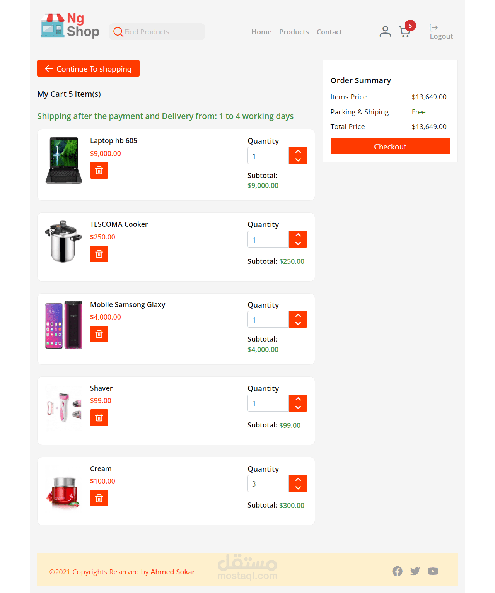Viewport: 495px width, 593px height.
Task: Remove TESCOMA Cooker using trash icon
Action: (99, 254)
